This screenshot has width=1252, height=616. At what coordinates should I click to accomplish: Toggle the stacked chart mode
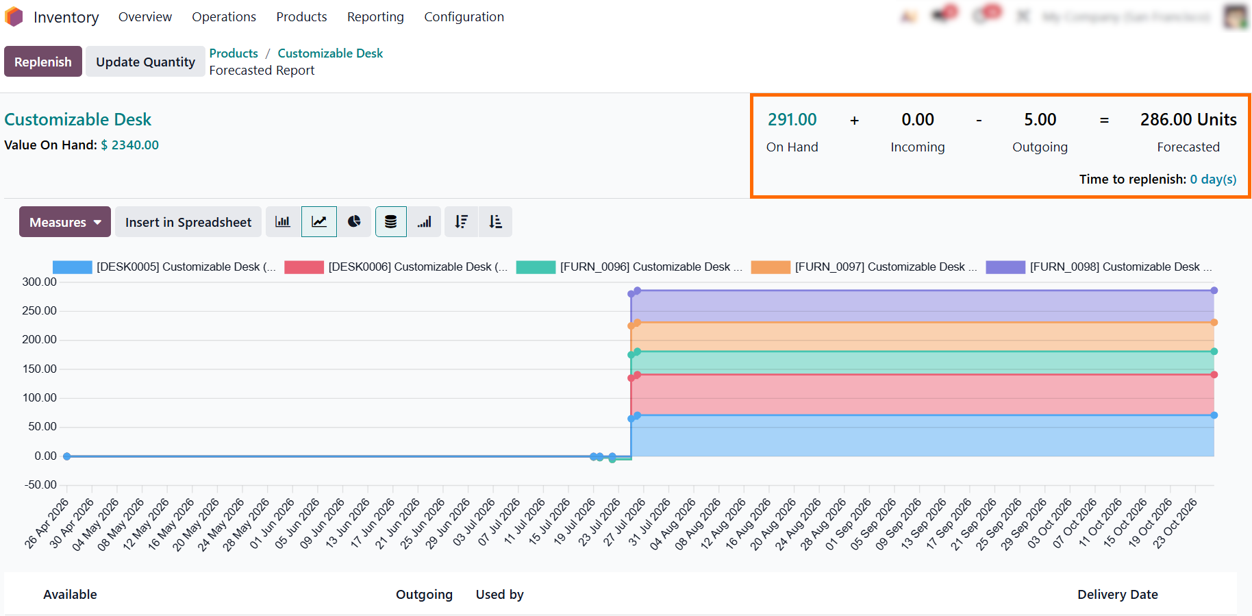point(391,222)
